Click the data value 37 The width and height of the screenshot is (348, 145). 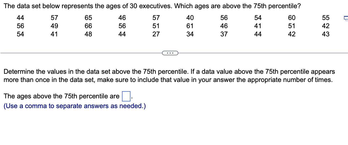pos(224,34)
